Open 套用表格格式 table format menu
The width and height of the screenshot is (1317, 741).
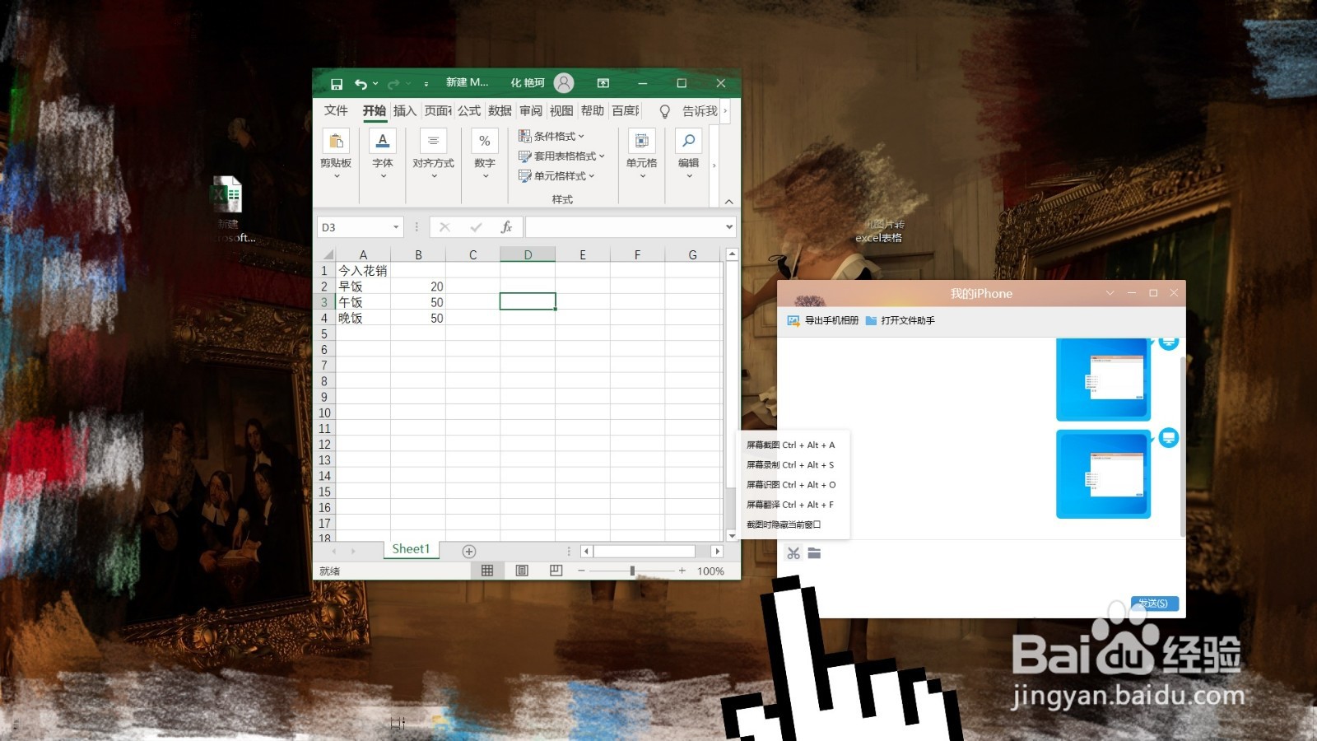point(561,156)
